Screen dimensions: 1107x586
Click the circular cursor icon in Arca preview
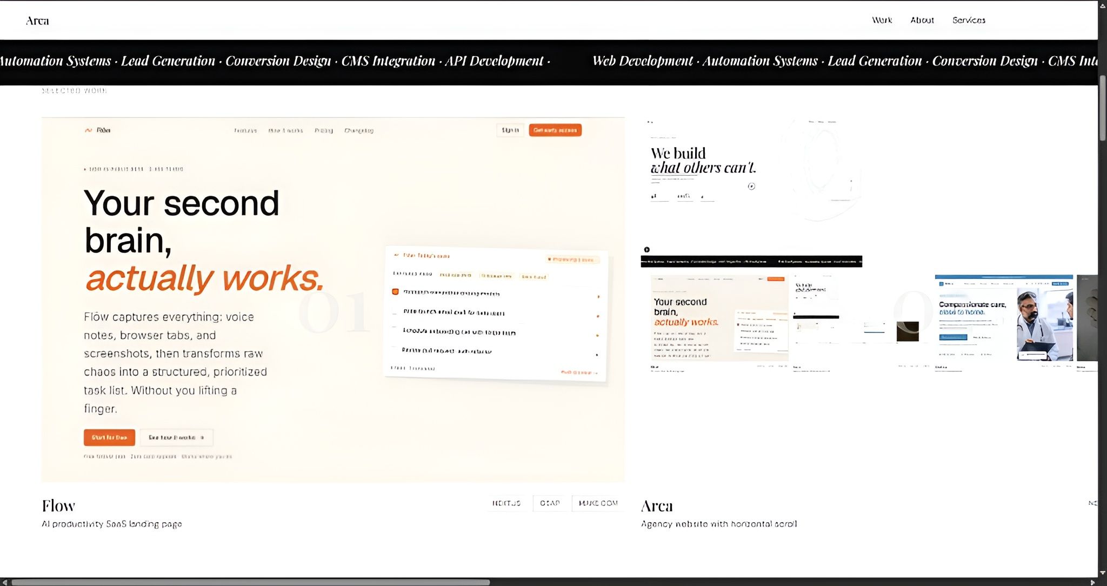pyautogui.click(x=751, y=187)
